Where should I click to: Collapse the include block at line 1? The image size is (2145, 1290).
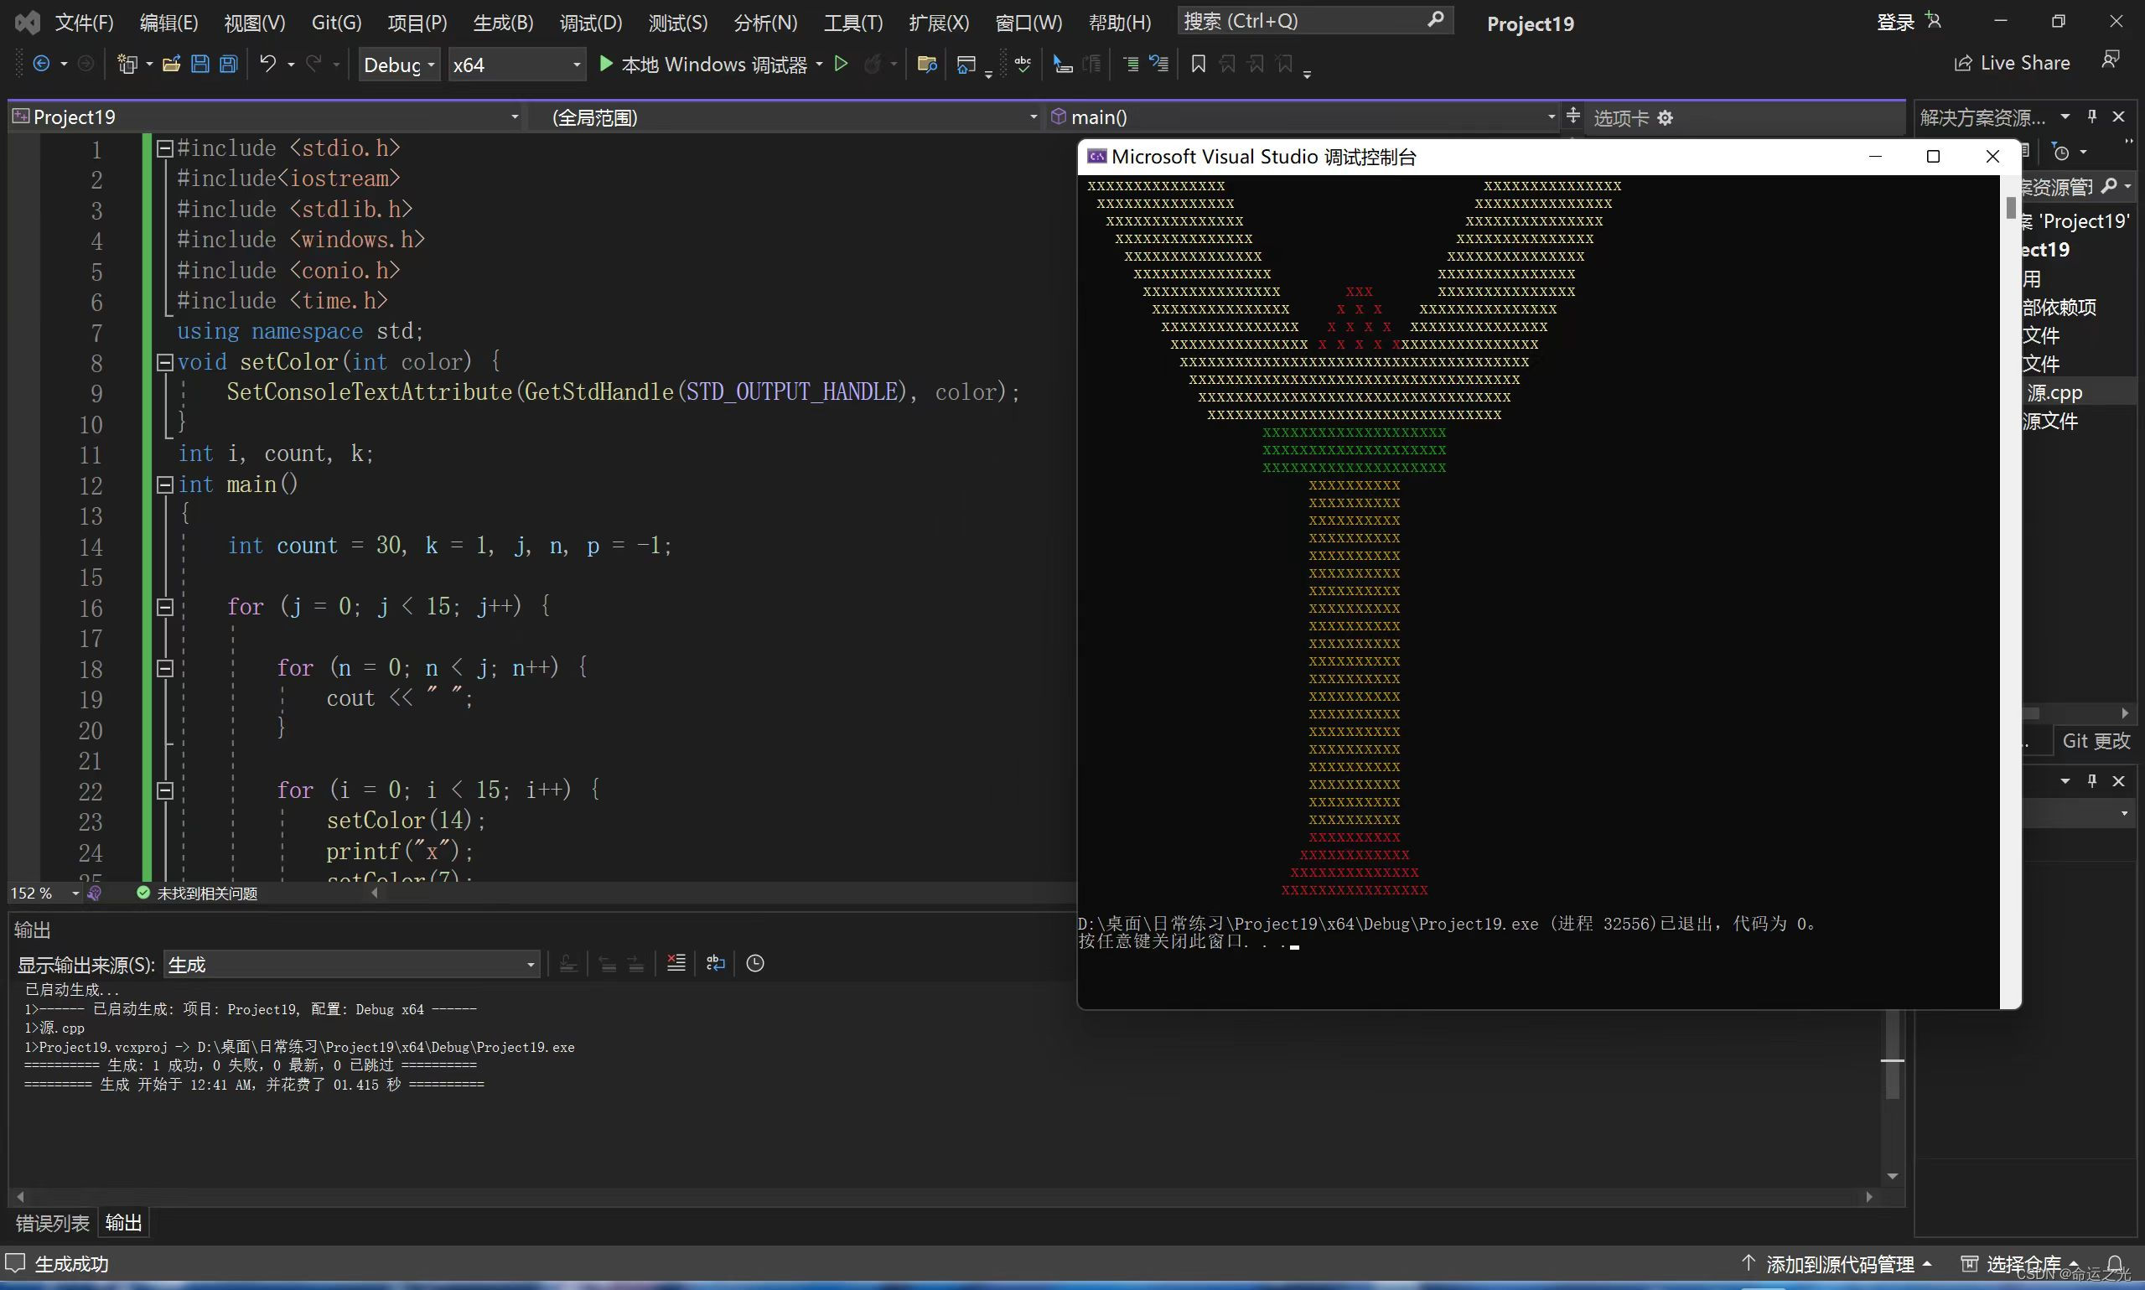164,148
